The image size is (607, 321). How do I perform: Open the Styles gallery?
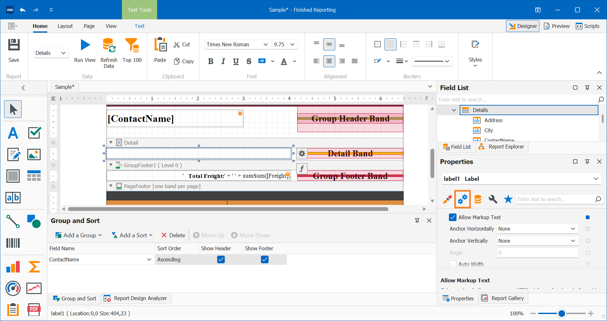point(475,53)
